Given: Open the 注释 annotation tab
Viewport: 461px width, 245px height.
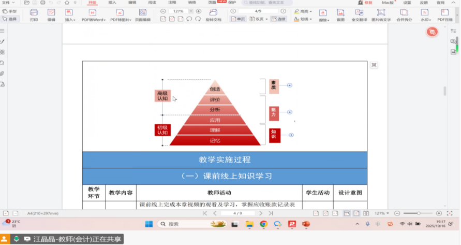Looking at the screenshot, I should [x=172, y=3].
